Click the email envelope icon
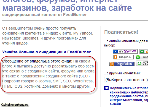Screen dimensions: 148x107 click(x=106, y=88)
